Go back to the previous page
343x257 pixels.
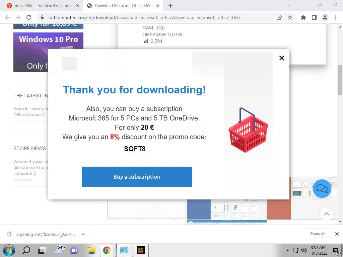[x=7, y=17]
